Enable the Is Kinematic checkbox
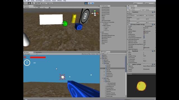179x100 pixels. [x=144, y=59]
